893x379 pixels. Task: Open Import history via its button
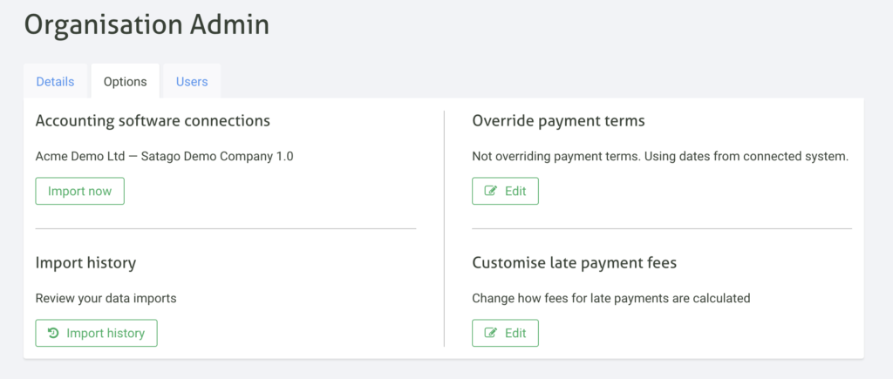click(96, 333)
